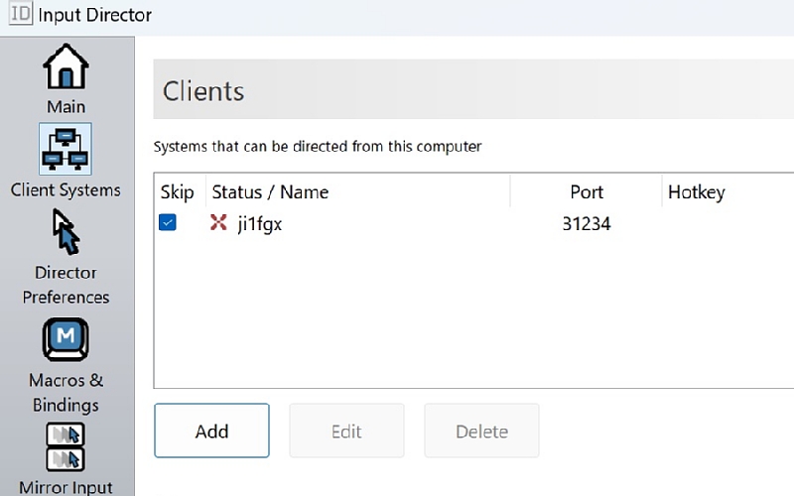Click the Input Director ID logo icon

[20, 14]
